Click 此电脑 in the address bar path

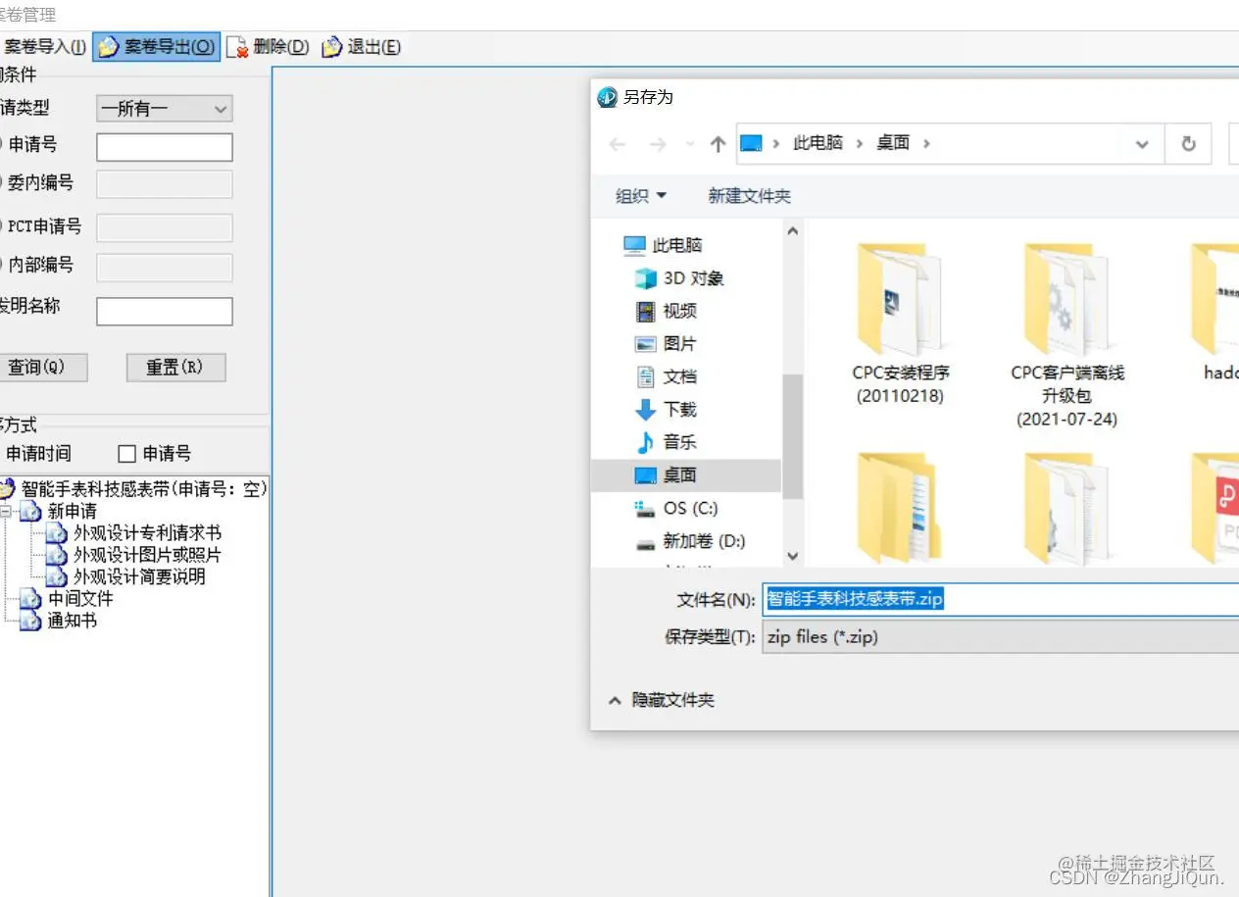818,143
